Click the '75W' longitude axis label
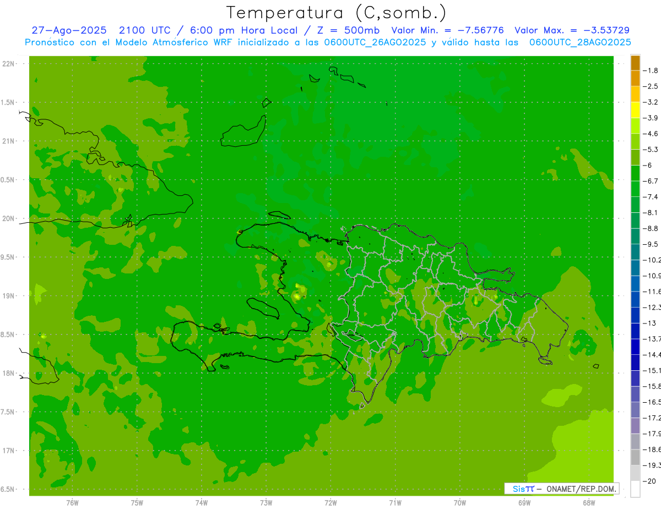This screenshot has width=661, height=510. click(137, 503)
